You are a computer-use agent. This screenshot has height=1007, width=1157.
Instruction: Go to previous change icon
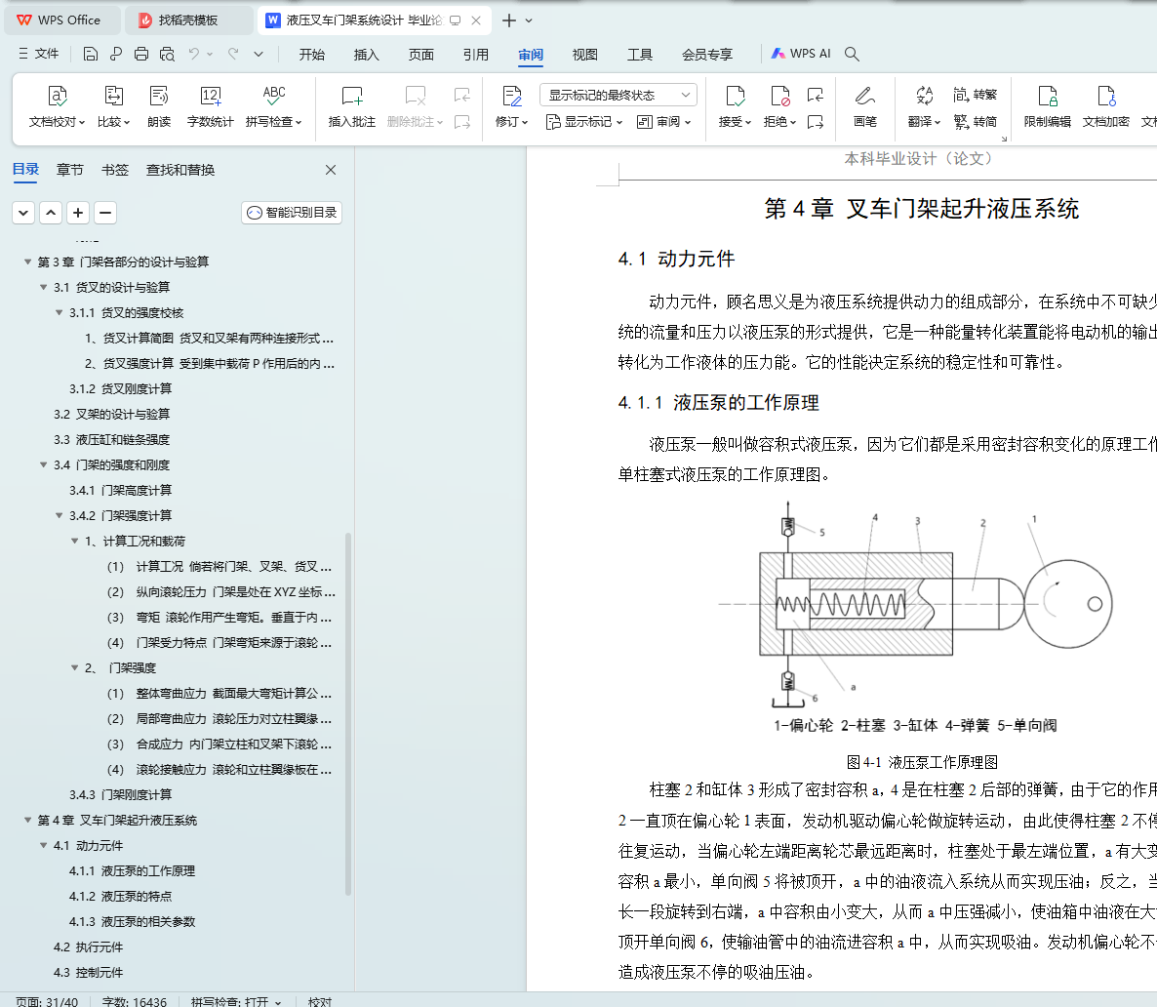pyautogui.click(x=816, y=96)
